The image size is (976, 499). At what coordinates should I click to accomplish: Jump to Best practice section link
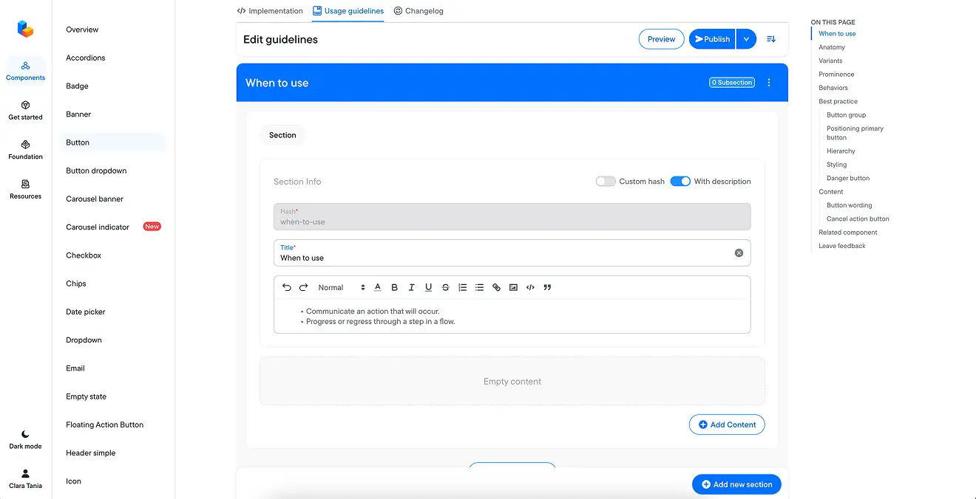tap(838, 101)
